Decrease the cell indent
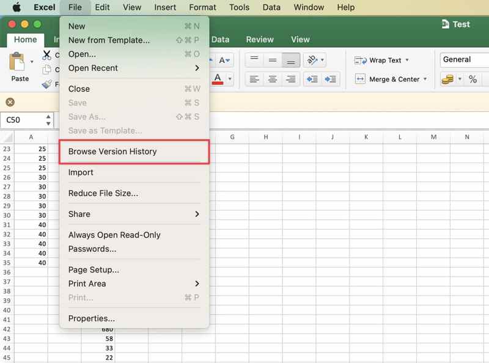This screenshot has width=489, height=363. click(312, 79)
